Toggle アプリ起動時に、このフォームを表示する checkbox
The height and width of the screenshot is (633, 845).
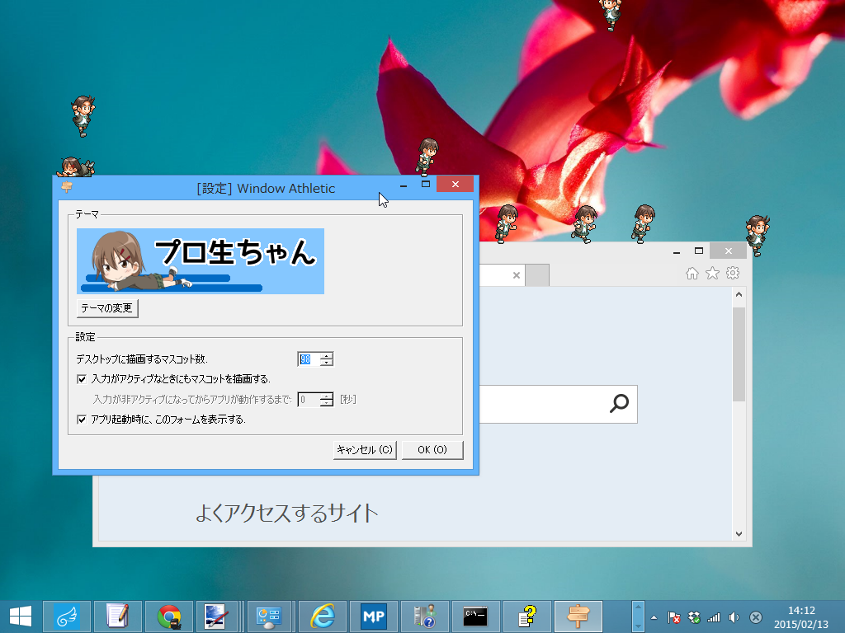click(82, 420)
